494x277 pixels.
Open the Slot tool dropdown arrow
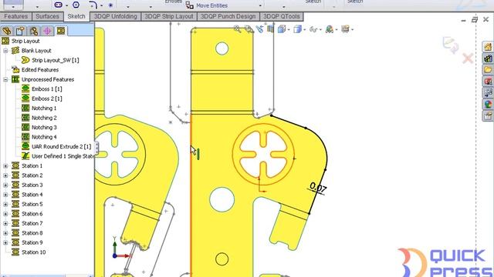67,5
